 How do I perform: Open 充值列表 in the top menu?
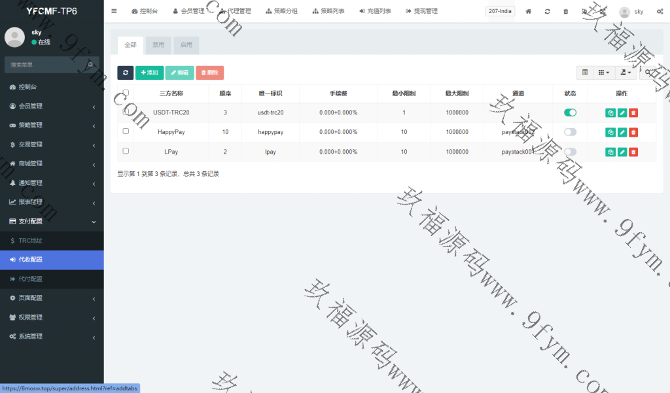[375, 11]
